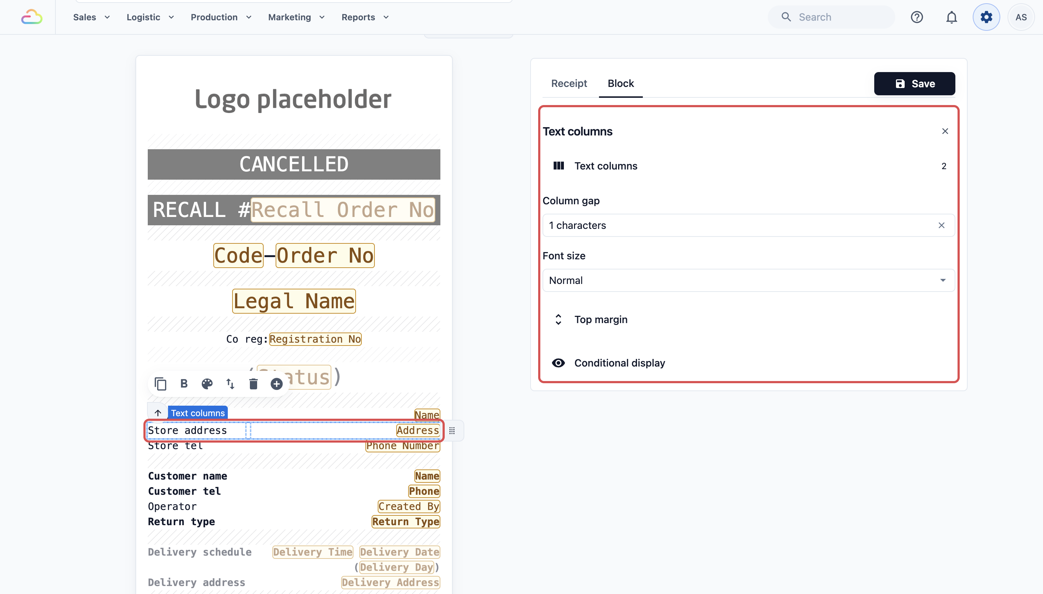Click the move up/down arrows icon
Screen dimensions: 1043x594
coord(230,384)
